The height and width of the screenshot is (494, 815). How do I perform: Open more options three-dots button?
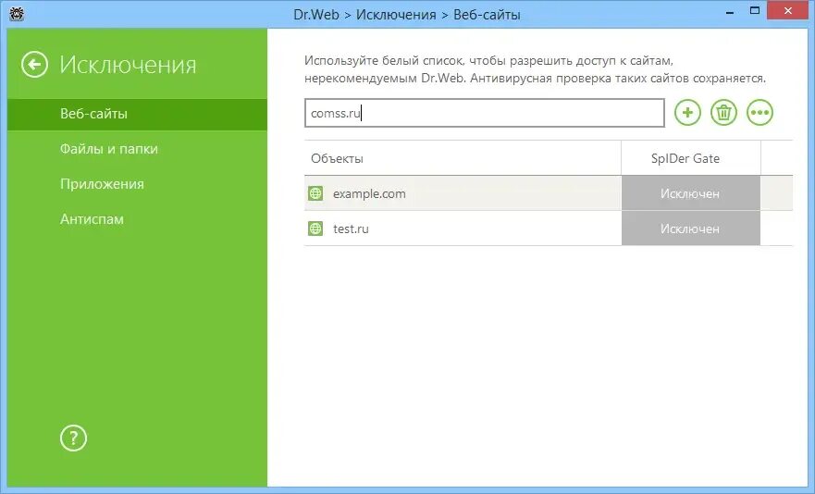(759, 112)
